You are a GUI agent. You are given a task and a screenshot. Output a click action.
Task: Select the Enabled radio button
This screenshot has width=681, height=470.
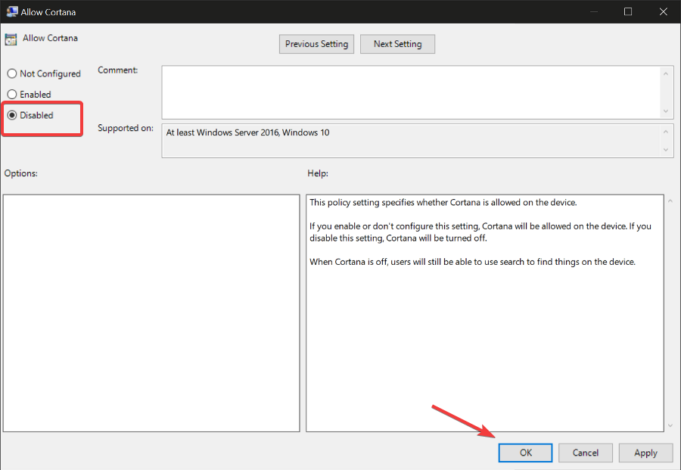pyautogui.click(x=29, y=95)
